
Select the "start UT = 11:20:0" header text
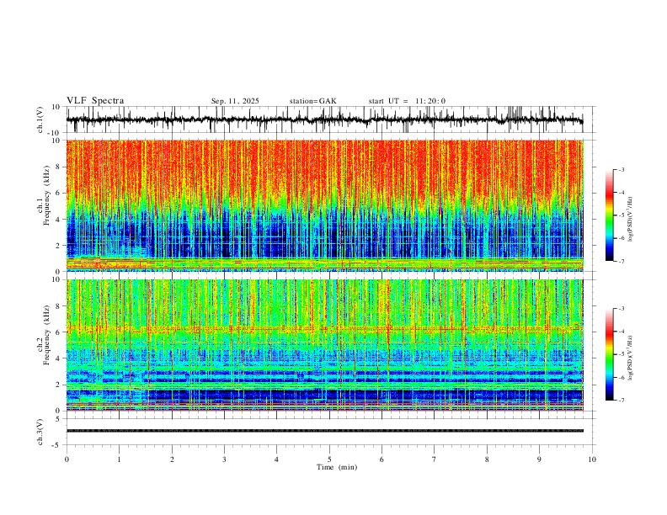point(407,101)
